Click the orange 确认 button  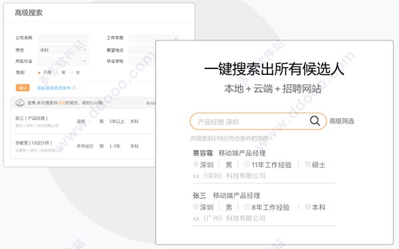23,88
